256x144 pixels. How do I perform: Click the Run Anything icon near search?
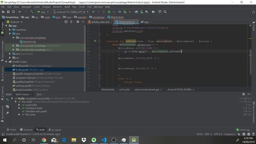160,12
